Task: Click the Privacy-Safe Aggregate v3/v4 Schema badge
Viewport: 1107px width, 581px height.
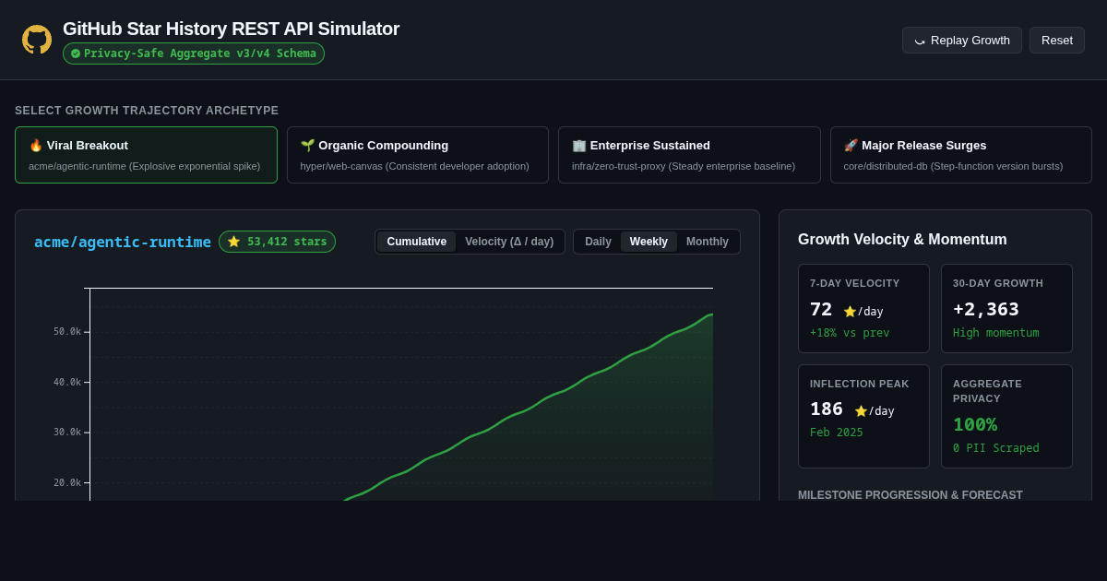Action: 194,53
